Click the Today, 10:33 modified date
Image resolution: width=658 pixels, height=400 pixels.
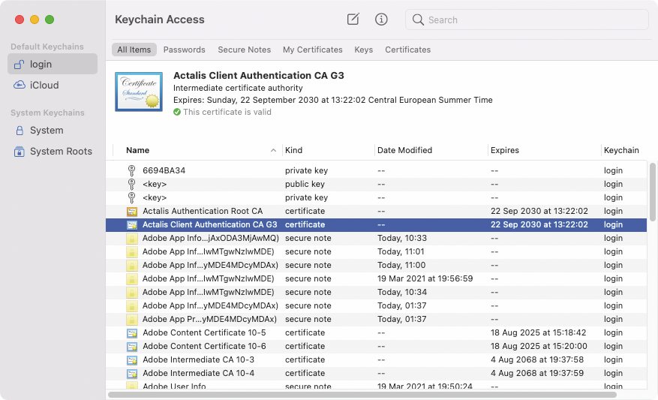(401, 238)
